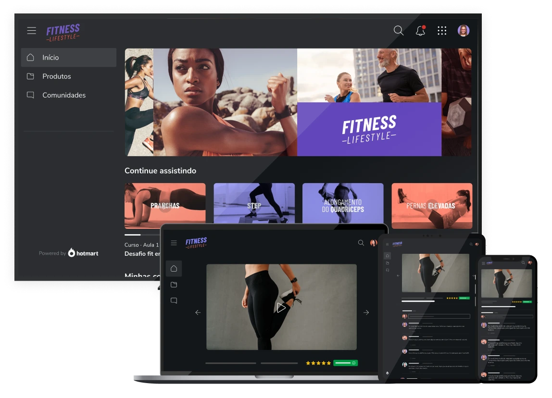Screen dimensions: 552x398
Task: Click the Desafio fit course title
Action: point(142,254)
